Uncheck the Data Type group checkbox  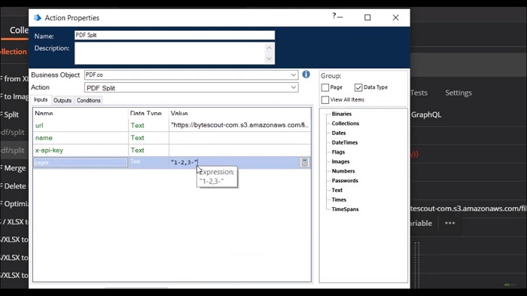point(358,87)
